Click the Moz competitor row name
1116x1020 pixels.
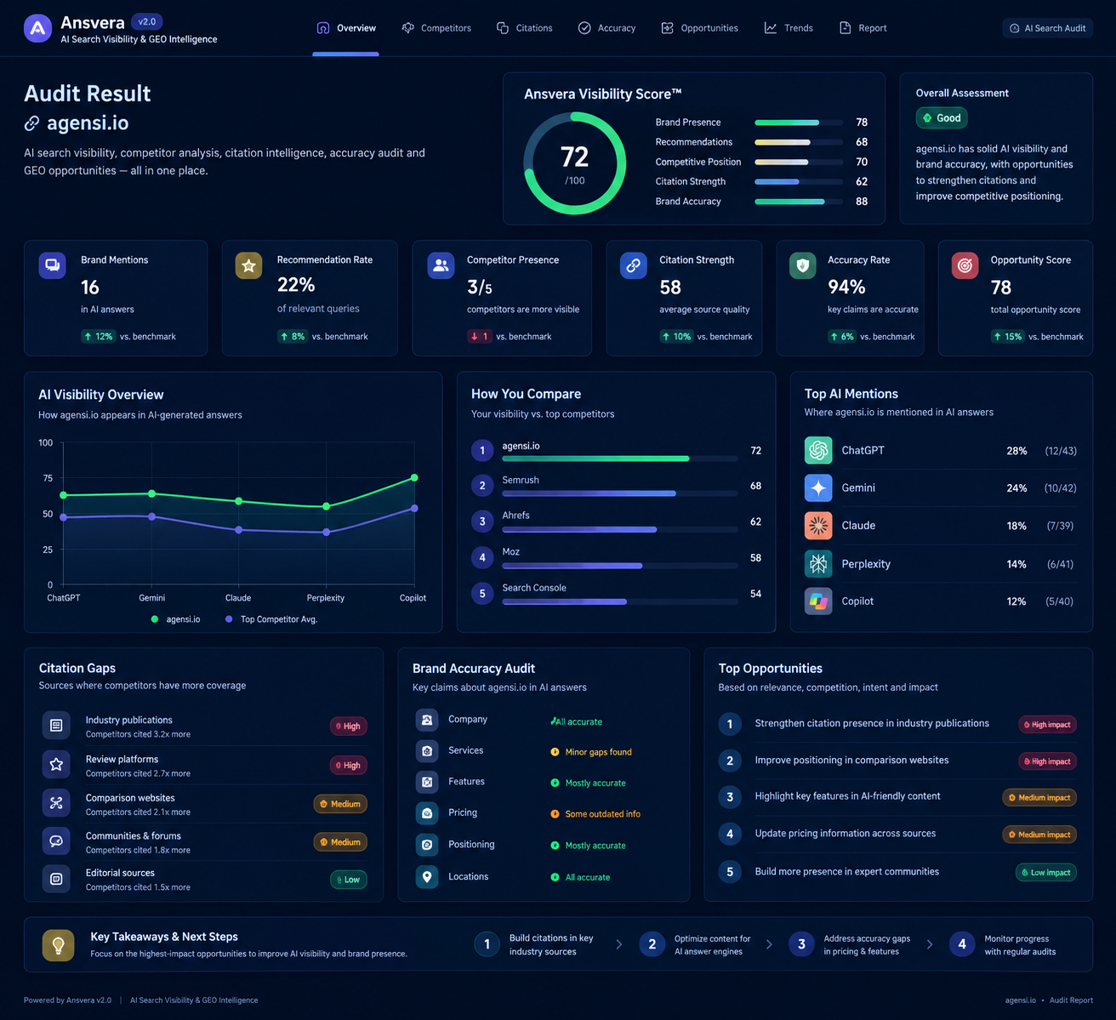tap(511, 552)
